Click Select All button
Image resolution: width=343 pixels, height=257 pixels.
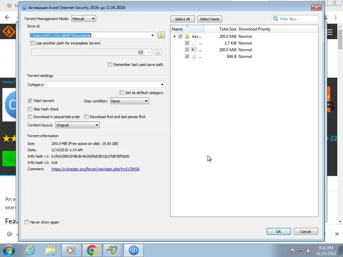(183, 19)
